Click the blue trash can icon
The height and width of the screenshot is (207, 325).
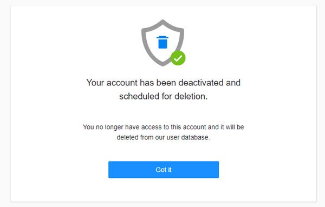pos(162,42)
